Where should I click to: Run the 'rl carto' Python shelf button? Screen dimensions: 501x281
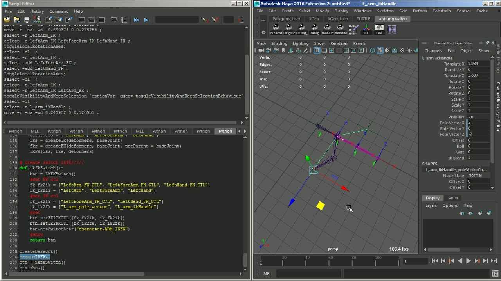(x=276, y=29)
